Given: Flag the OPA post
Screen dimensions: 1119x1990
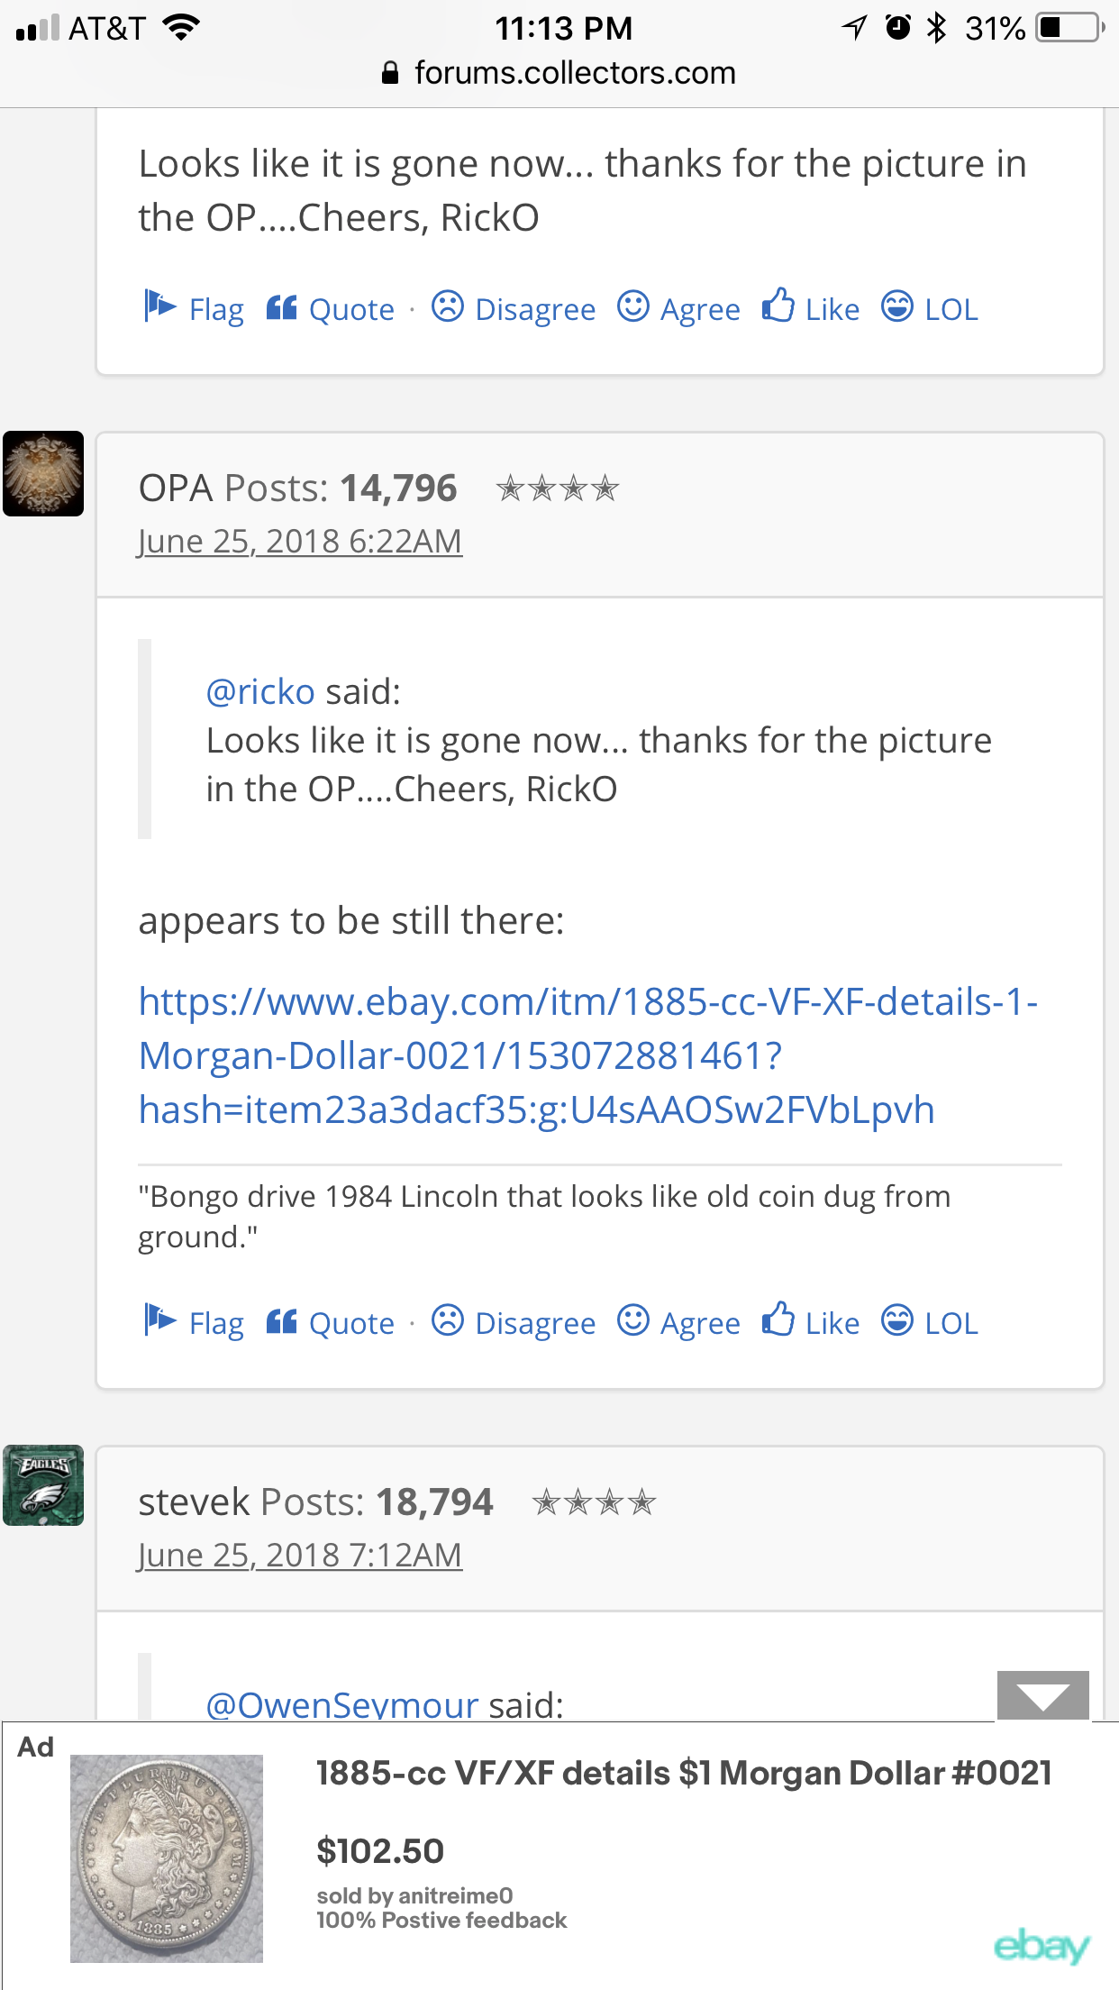Looking at the screenshot, I should (x=194, y=1322).
